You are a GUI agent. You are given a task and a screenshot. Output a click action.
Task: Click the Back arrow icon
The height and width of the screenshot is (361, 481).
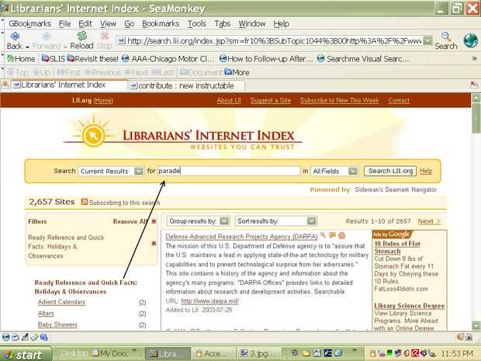(15, 36)
